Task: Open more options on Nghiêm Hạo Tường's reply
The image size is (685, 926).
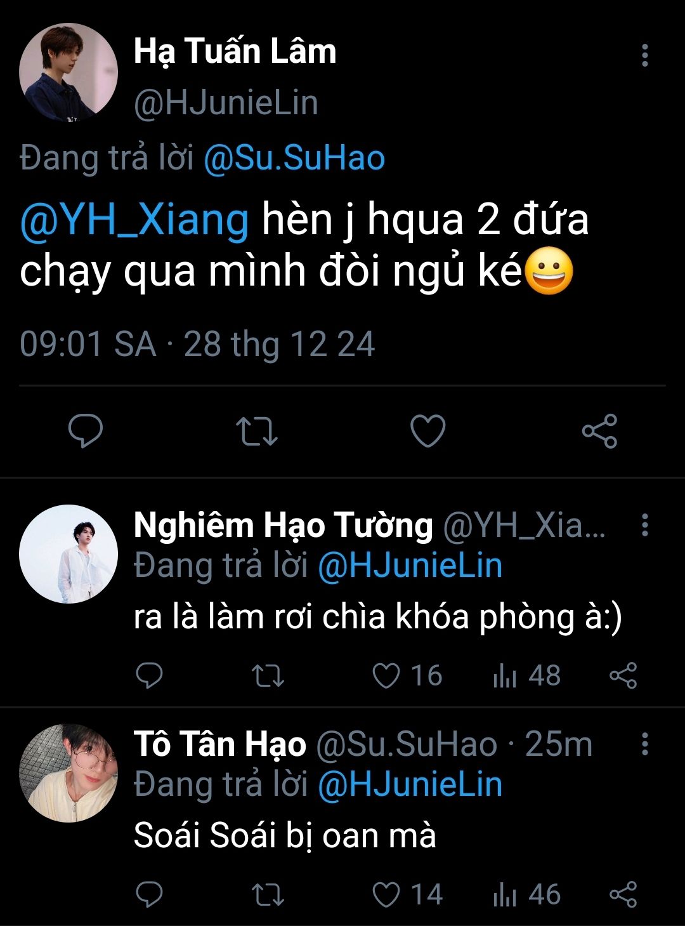Action: [x=644, y=526]
